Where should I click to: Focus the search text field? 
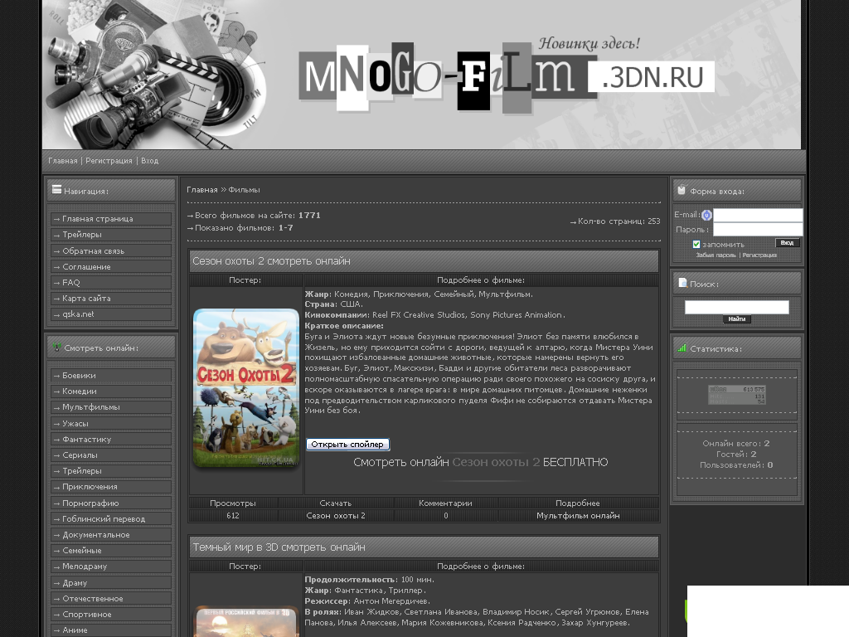736,307
